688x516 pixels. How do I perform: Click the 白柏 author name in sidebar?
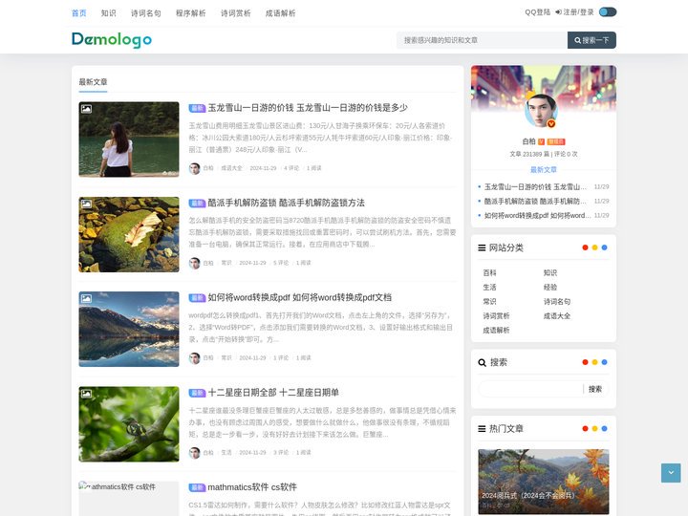[528, 141]
